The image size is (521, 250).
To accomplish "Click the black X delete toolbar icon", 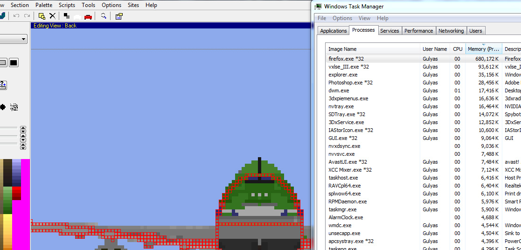I will [53, 16].
